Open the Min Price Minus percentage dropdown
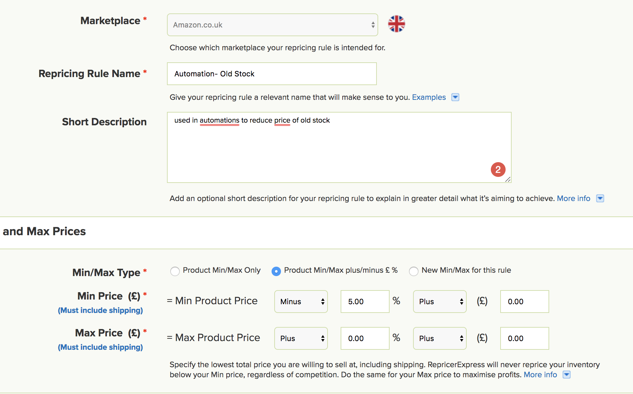 (x=301, y=302)
